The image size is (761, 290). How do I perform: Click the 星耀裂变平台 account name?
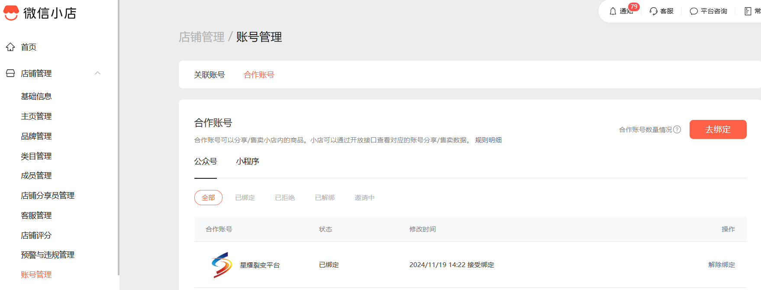click(260, 265)
